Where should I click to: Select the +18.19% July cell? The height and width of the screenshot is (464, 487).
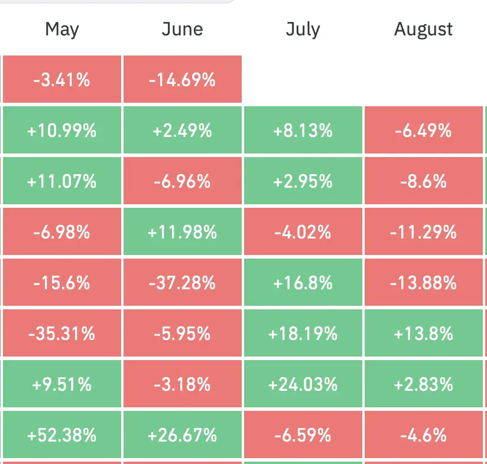pos(303,333)
